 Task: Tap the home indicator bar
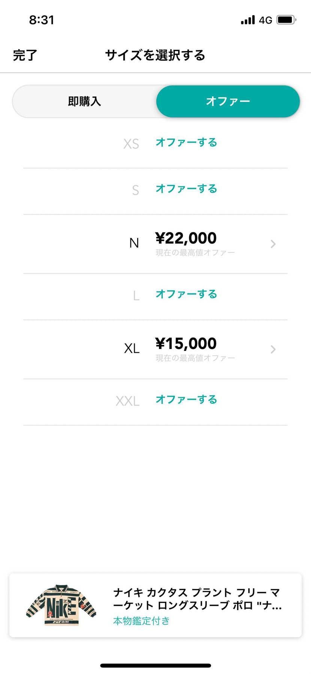point(155,665)
